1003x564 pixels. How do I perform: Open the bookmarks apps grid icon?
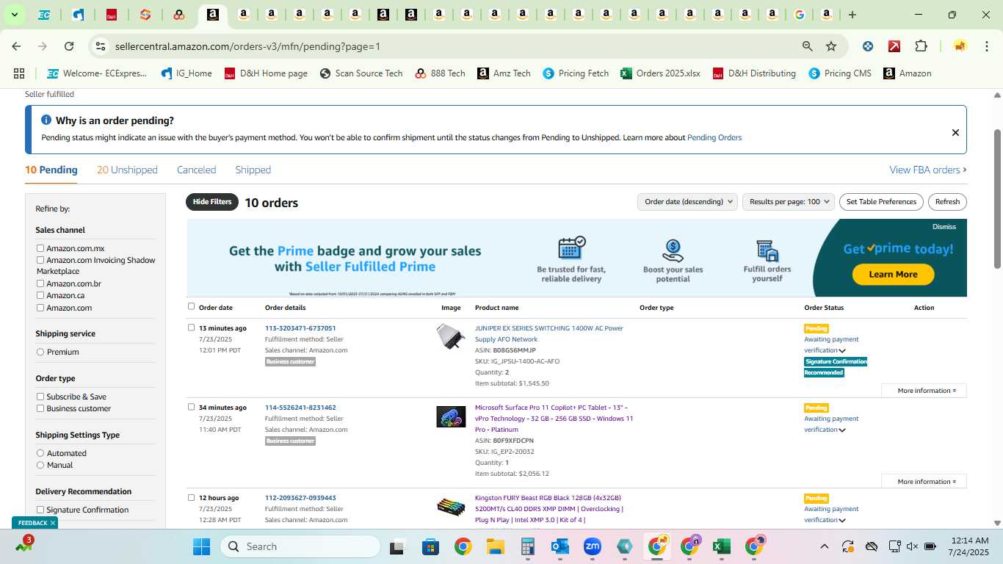point(19,73)
